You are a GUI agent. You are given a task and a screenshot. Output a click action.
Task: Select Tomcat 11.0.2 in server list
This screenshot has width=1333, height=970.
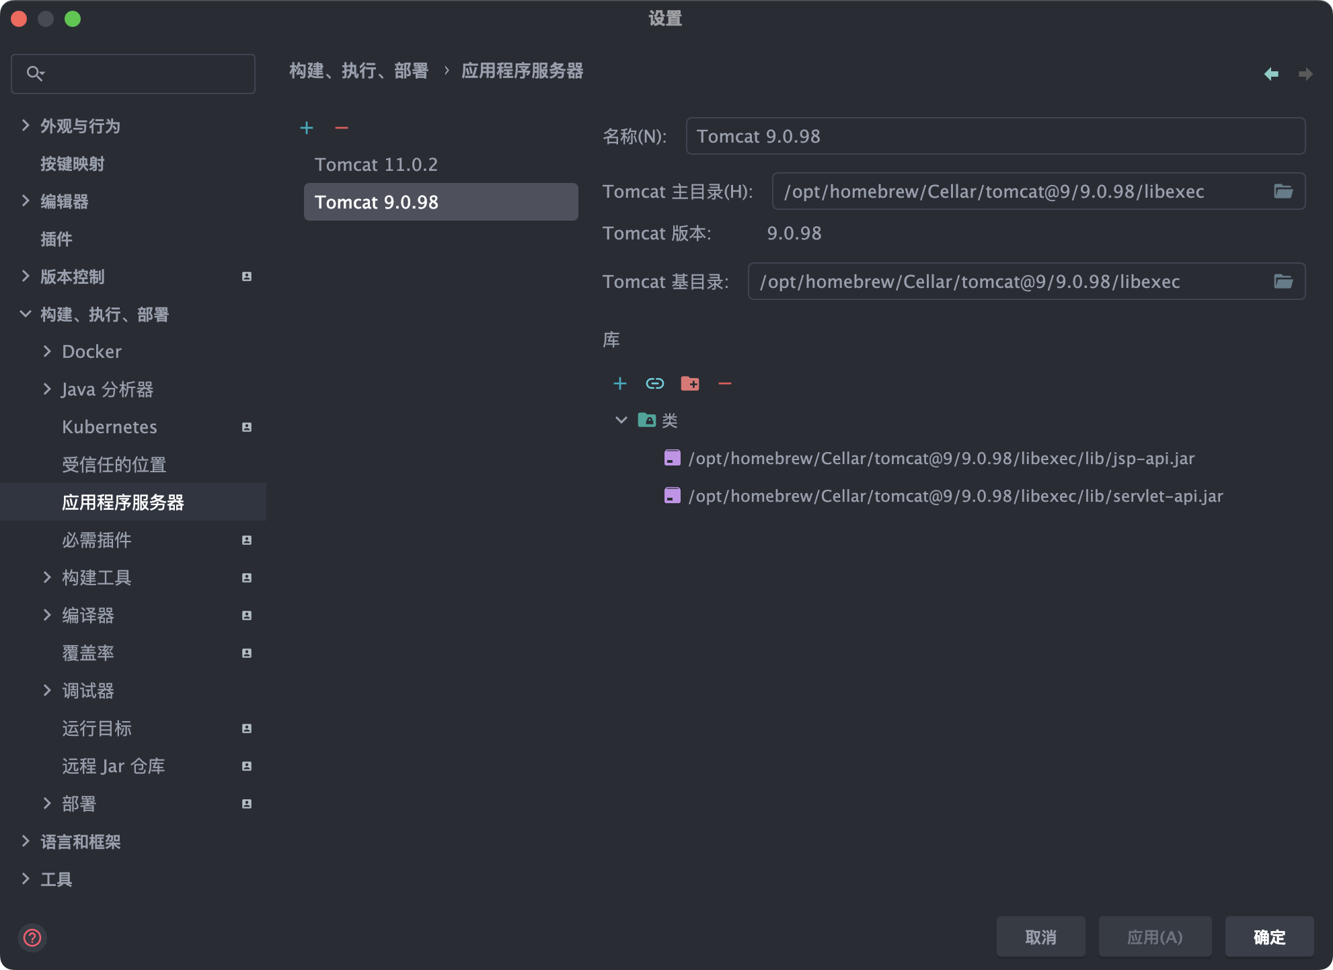(441, 164)
